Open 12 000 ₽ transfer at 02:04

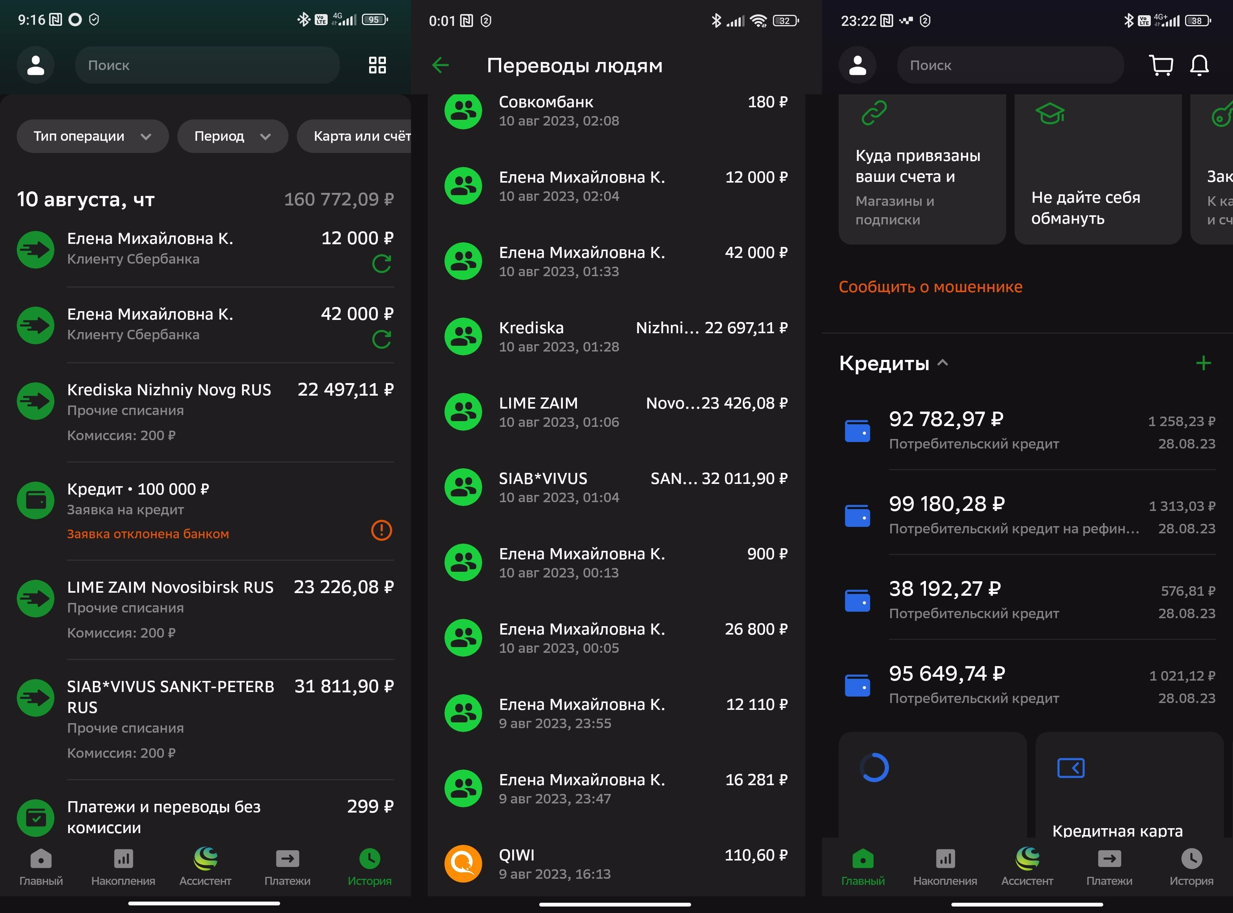616,186
